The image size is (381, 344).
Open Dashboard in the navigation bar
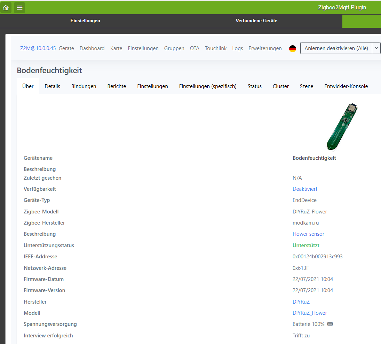tap(92, 48)
